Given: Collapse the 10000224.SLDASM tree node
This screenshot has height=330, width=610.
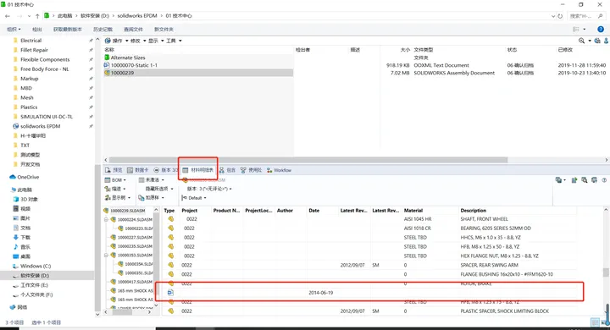Looking at the screenshot, I should [x=106, y=220].
